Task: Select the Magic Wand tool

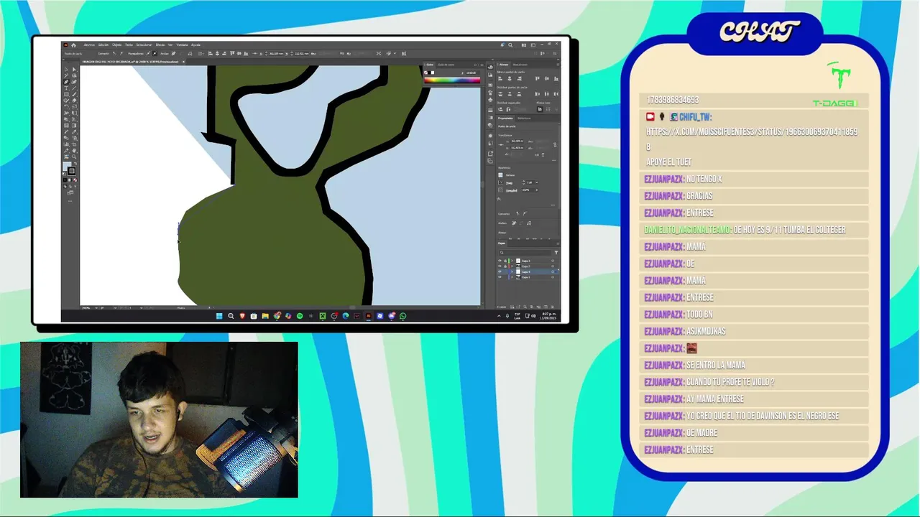Action: pos(66,75)
